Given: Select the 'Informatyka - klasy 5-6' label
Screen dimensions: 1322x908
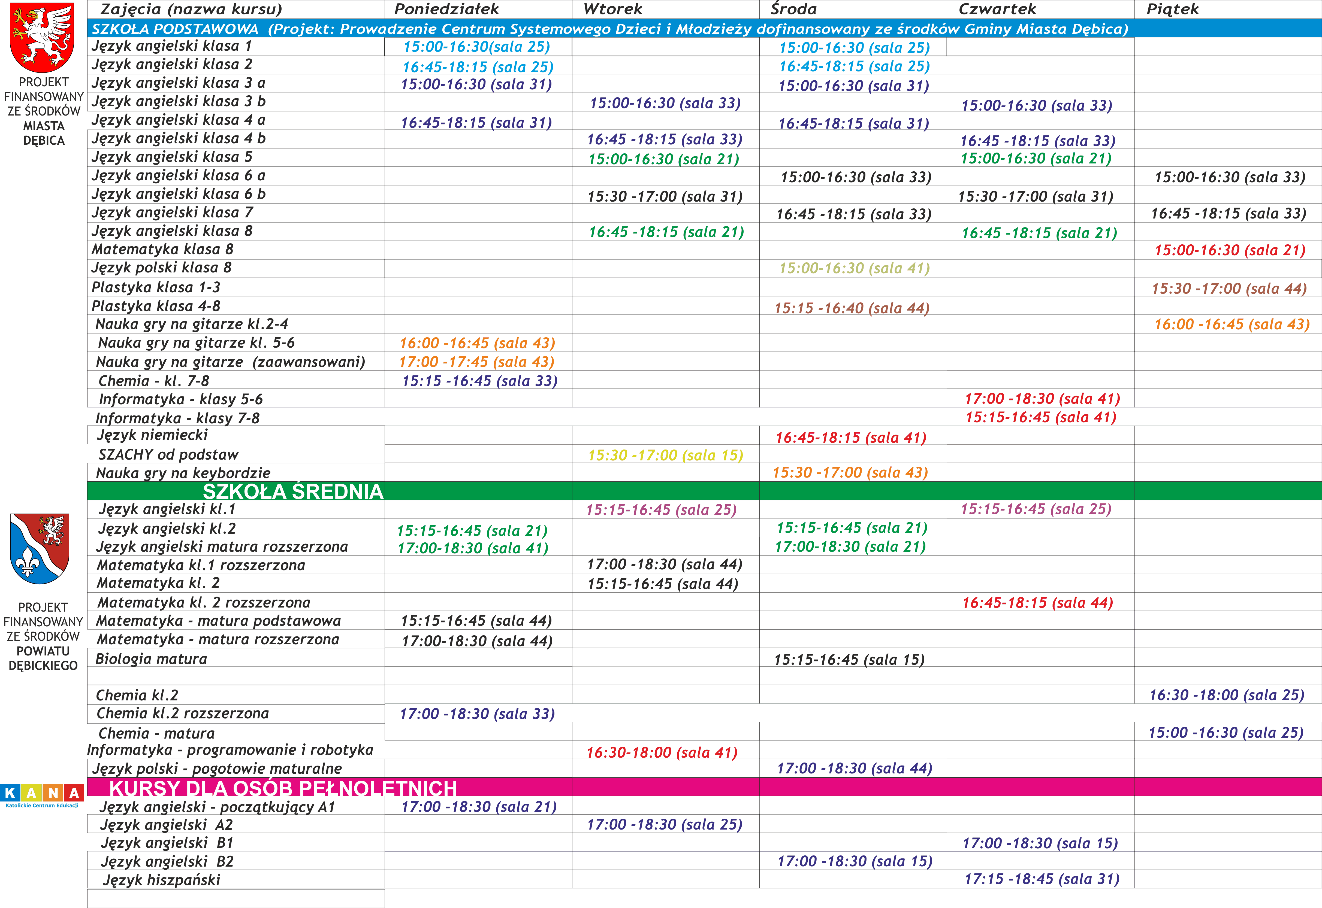Looking at the screenshot, I should pyautogui.click(x=180, y=399).
